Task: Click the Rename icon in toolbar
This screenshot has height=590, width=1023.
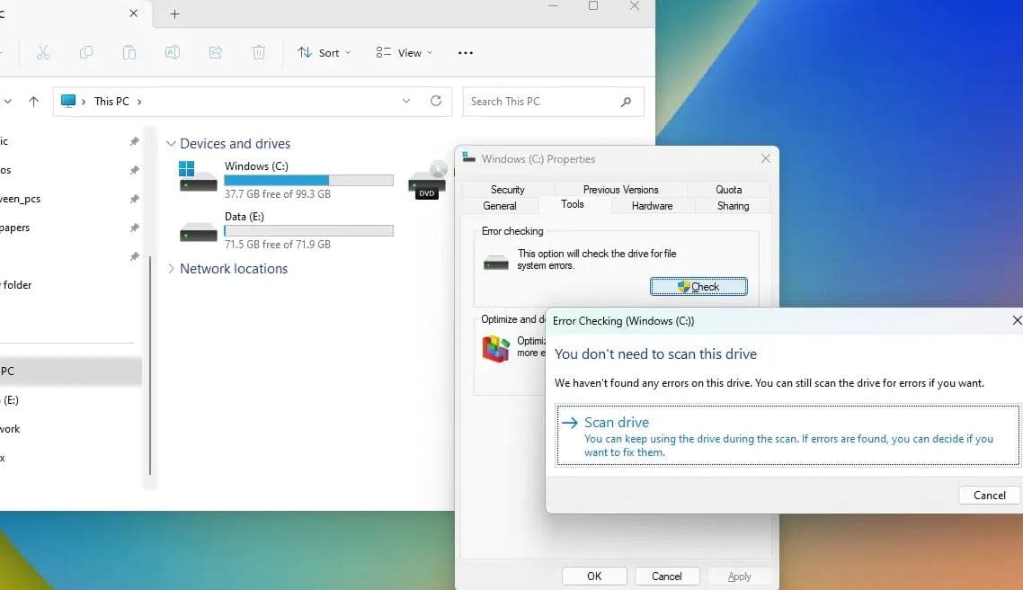Action: 173,53
